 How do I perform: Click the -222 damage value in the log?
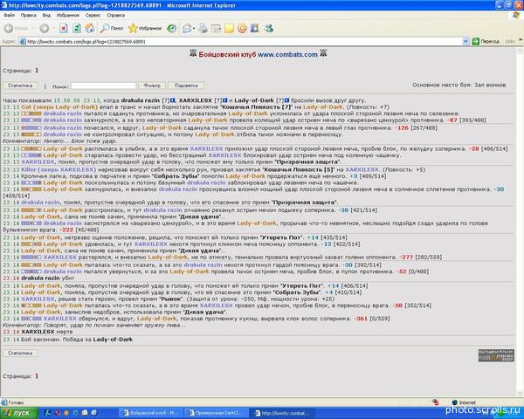(x=66, y=230)
